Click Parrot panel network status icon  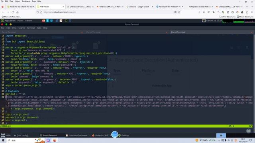[204, 21]
